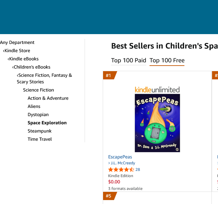This screenshot has width=218, height=204.
Task: Select the Science Fiction category
Action: point(39,90)
